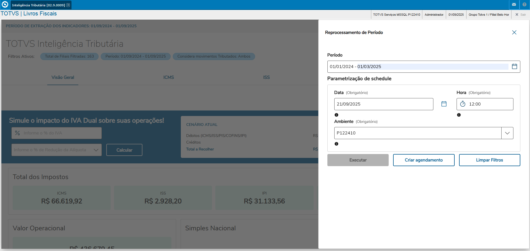Screen dimensions: 530x251
Task: Close the Reprocessamento de Período panel
Action: [x=514, y=33]
